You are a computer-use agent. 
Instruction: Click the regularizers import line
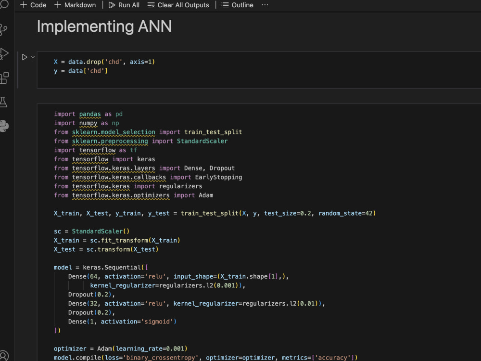pyautogui.click(x=128, y=186)
